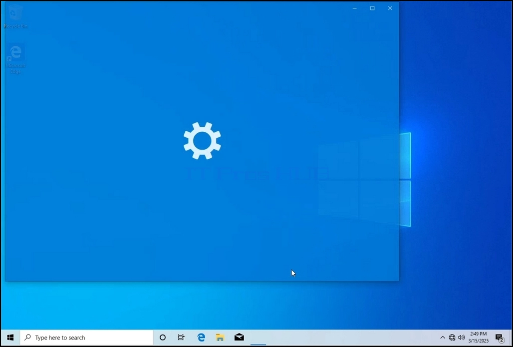Click Show desktop strip at taskbar end
The image size is (513, 347).
[511, 337]
